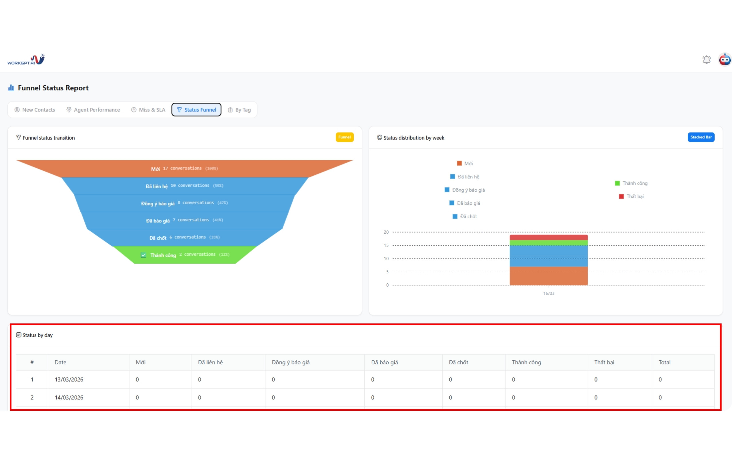732x458 pixels.
Task: Click the bar chart icon beside the report title
Action: pos(11,88)
